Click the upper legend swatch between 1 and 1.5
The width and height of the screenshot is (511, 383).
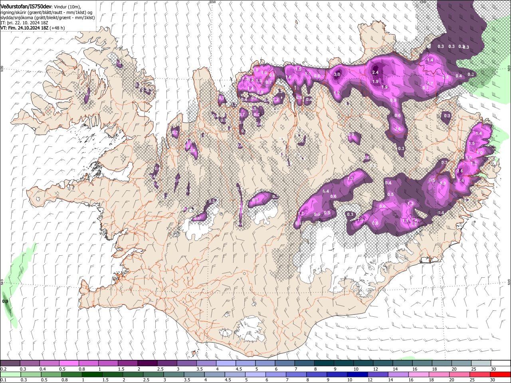pos(108,363)
